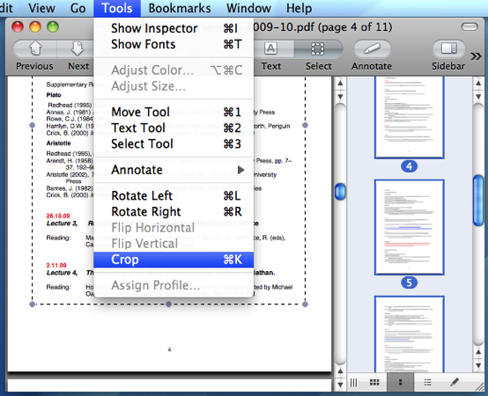488x396 pixels.
Task: Open the Bookmarks menu
Action: (x=180, y=8)
